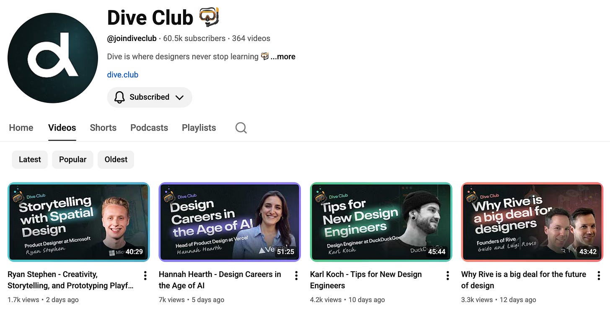Click title 'Hannah Hearth - Design Careers'
The image size is (610, 313).
[x=220, y=280]
